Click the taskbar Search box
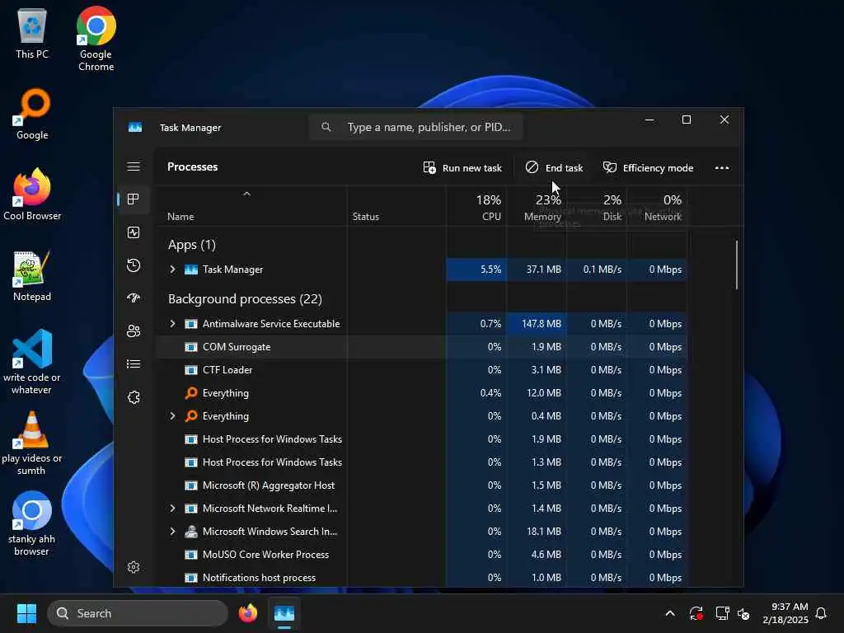The image size is (844, 633). coord(138,613)
